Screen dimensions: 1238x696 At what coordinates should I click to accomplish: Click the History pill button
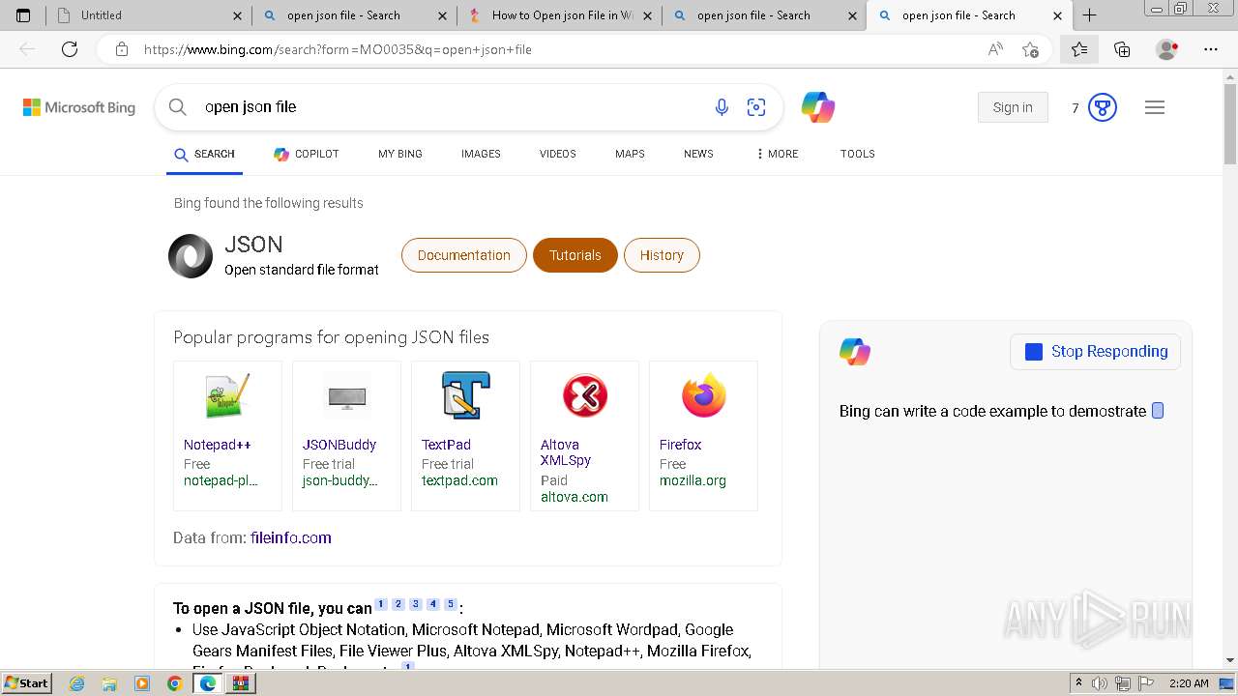point(662,255)
